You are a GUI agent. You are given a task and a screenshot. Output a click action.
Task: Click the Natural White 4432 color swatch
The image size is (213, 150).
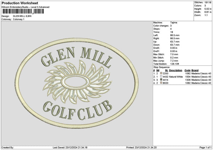161,76
